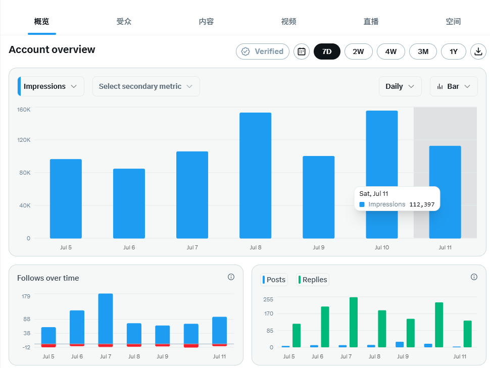
Task: Show info for Follows over time
Action: coord(231,277)
